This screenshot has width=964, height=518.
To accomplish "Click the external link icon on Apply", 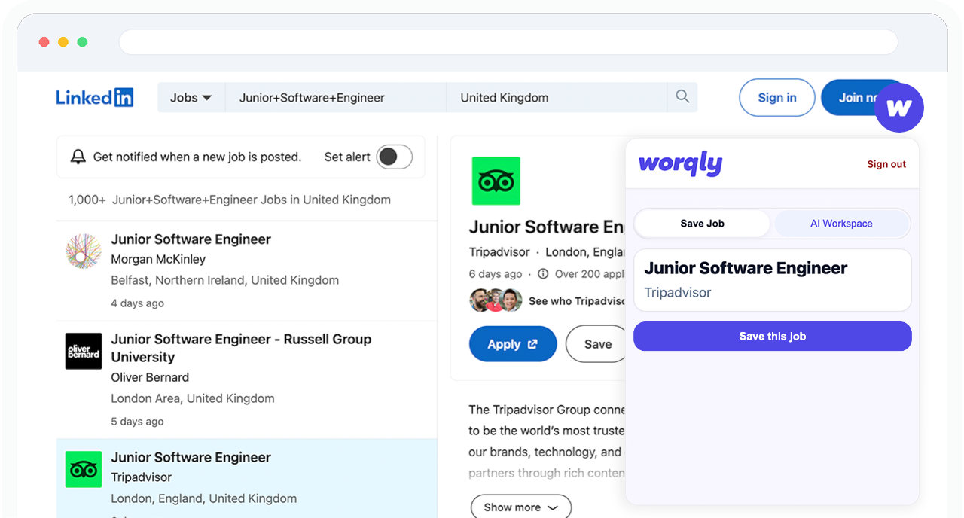I will coord(532,344).
